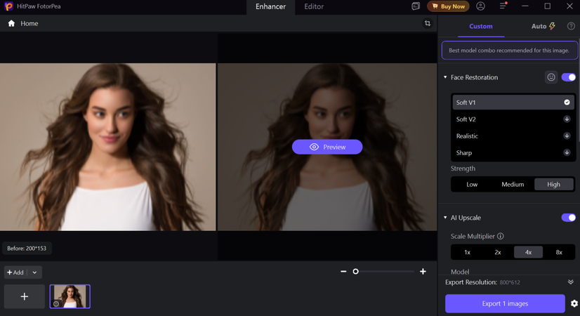Viewport: 580px width, 316px height.
Task: Collapse the AI Upscale section
Action: (445, 218)
